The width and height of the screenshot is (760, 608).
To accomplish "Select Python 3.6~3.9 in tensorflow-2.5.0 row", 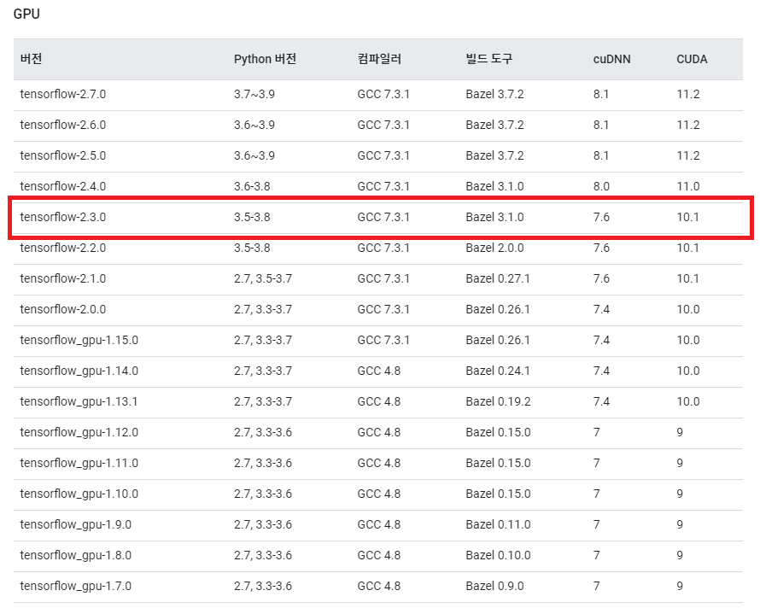I will click(x=254, y=155).
